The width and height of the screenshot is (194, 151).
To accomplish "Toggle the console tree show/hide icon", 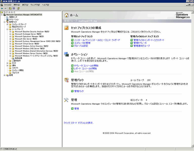I will [x=14, y=9].
